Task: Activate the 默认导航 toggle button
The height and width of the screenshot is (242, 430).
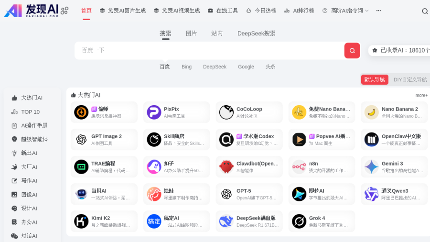Action: [375, 79]
